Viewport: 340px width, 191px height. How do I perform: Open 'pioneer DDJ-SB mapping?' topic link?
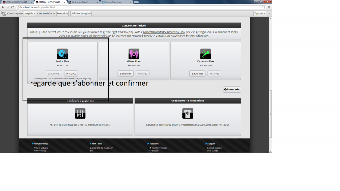click(x=101, y=148)
